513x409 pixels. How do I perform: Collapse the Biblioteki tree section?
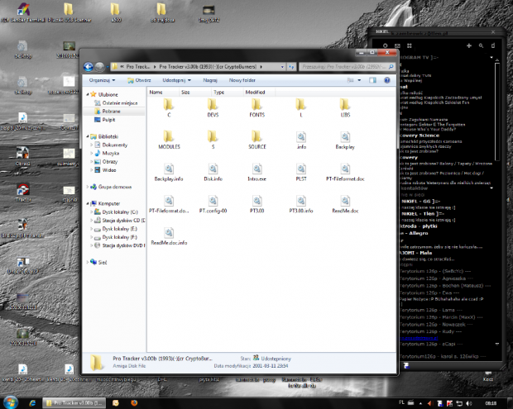tap(88, 136)
